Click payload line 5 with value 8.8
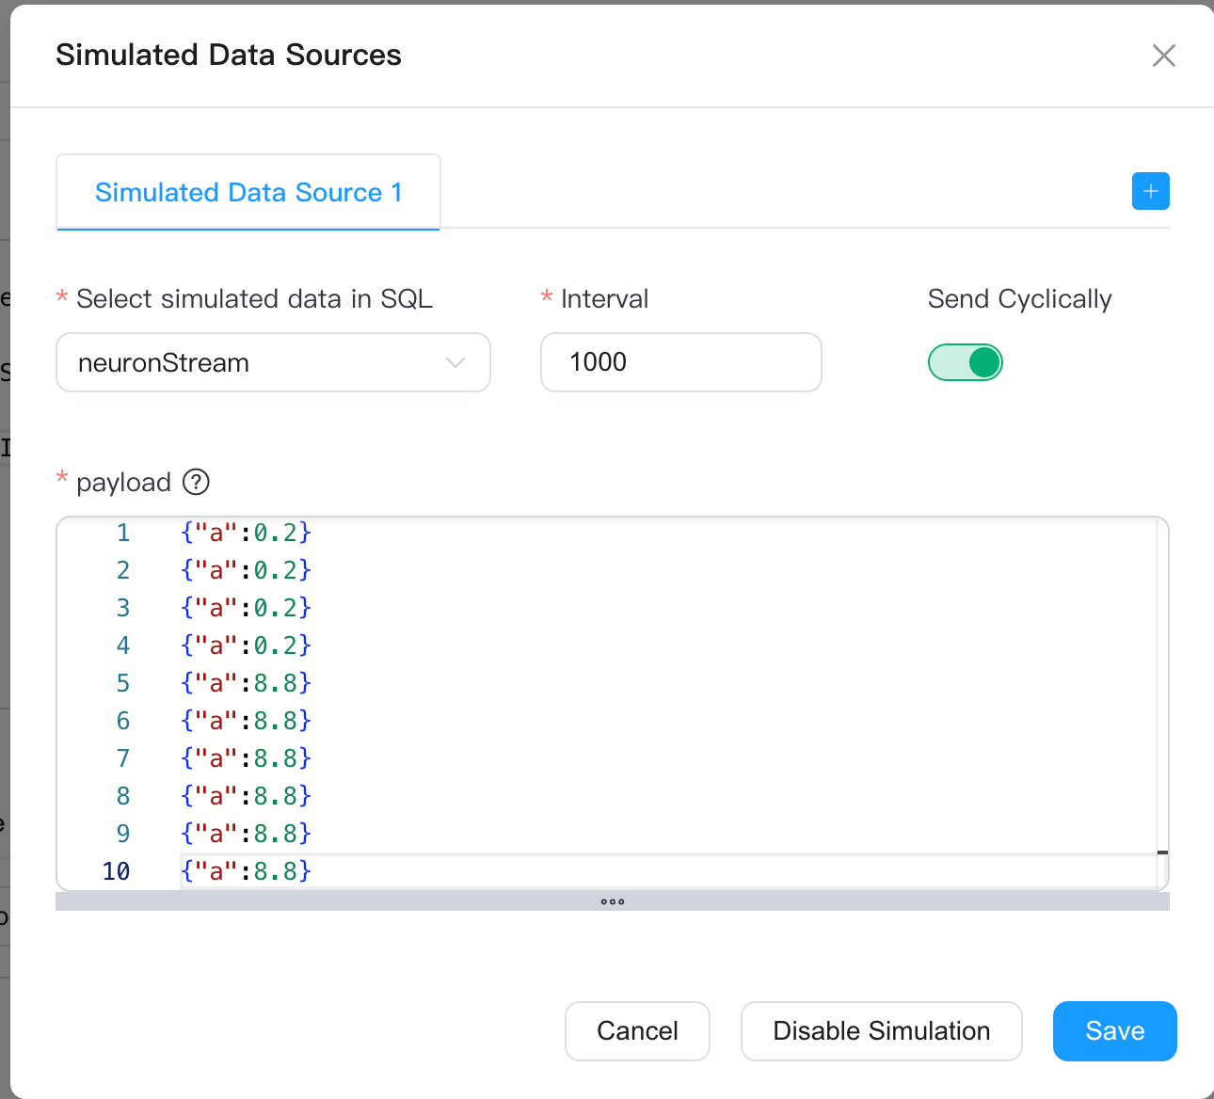 coord(246,684)
